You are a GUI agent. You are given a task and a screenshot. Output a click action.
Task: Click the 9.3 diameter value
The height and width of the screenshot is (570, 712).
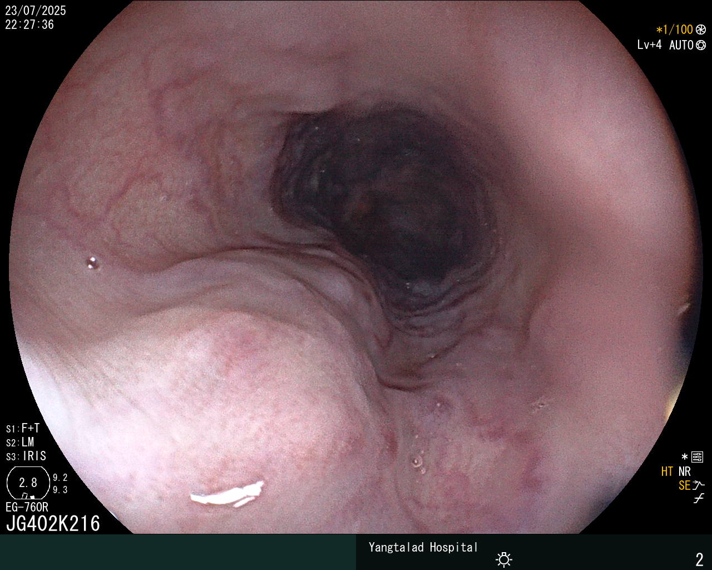click(x=60, y=490)
